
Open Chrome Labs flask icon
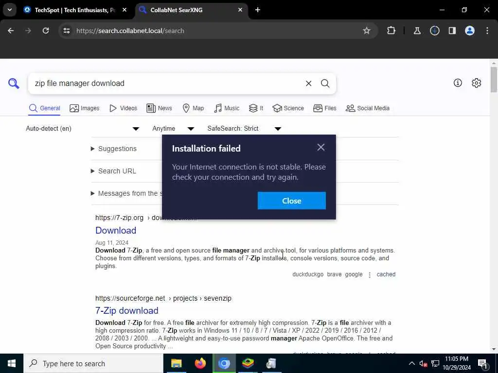coord(417,31)
